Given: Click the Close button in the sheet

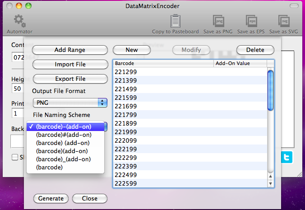Looking at the screenshot, I should [90, 198].
